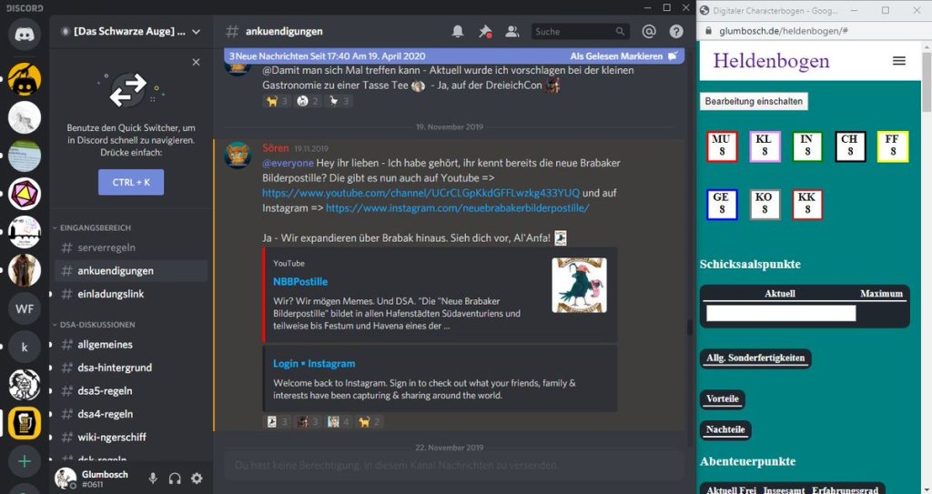Viewport: 932px width, 494px height.
Task: Open user settings gear icon
Action: click(x=197, y=478)
